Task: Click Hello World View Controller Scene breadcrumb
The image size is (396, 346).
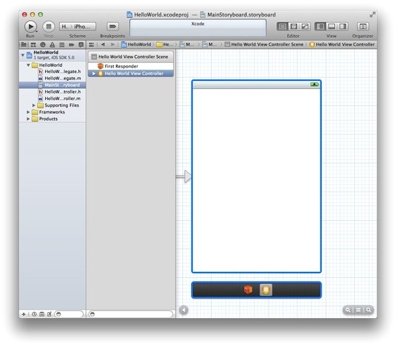Action: point(264,44)
